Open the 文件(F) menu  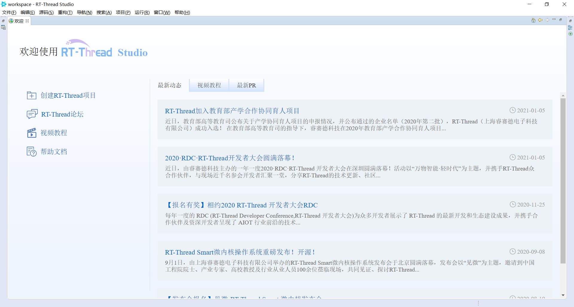(9, 12)
